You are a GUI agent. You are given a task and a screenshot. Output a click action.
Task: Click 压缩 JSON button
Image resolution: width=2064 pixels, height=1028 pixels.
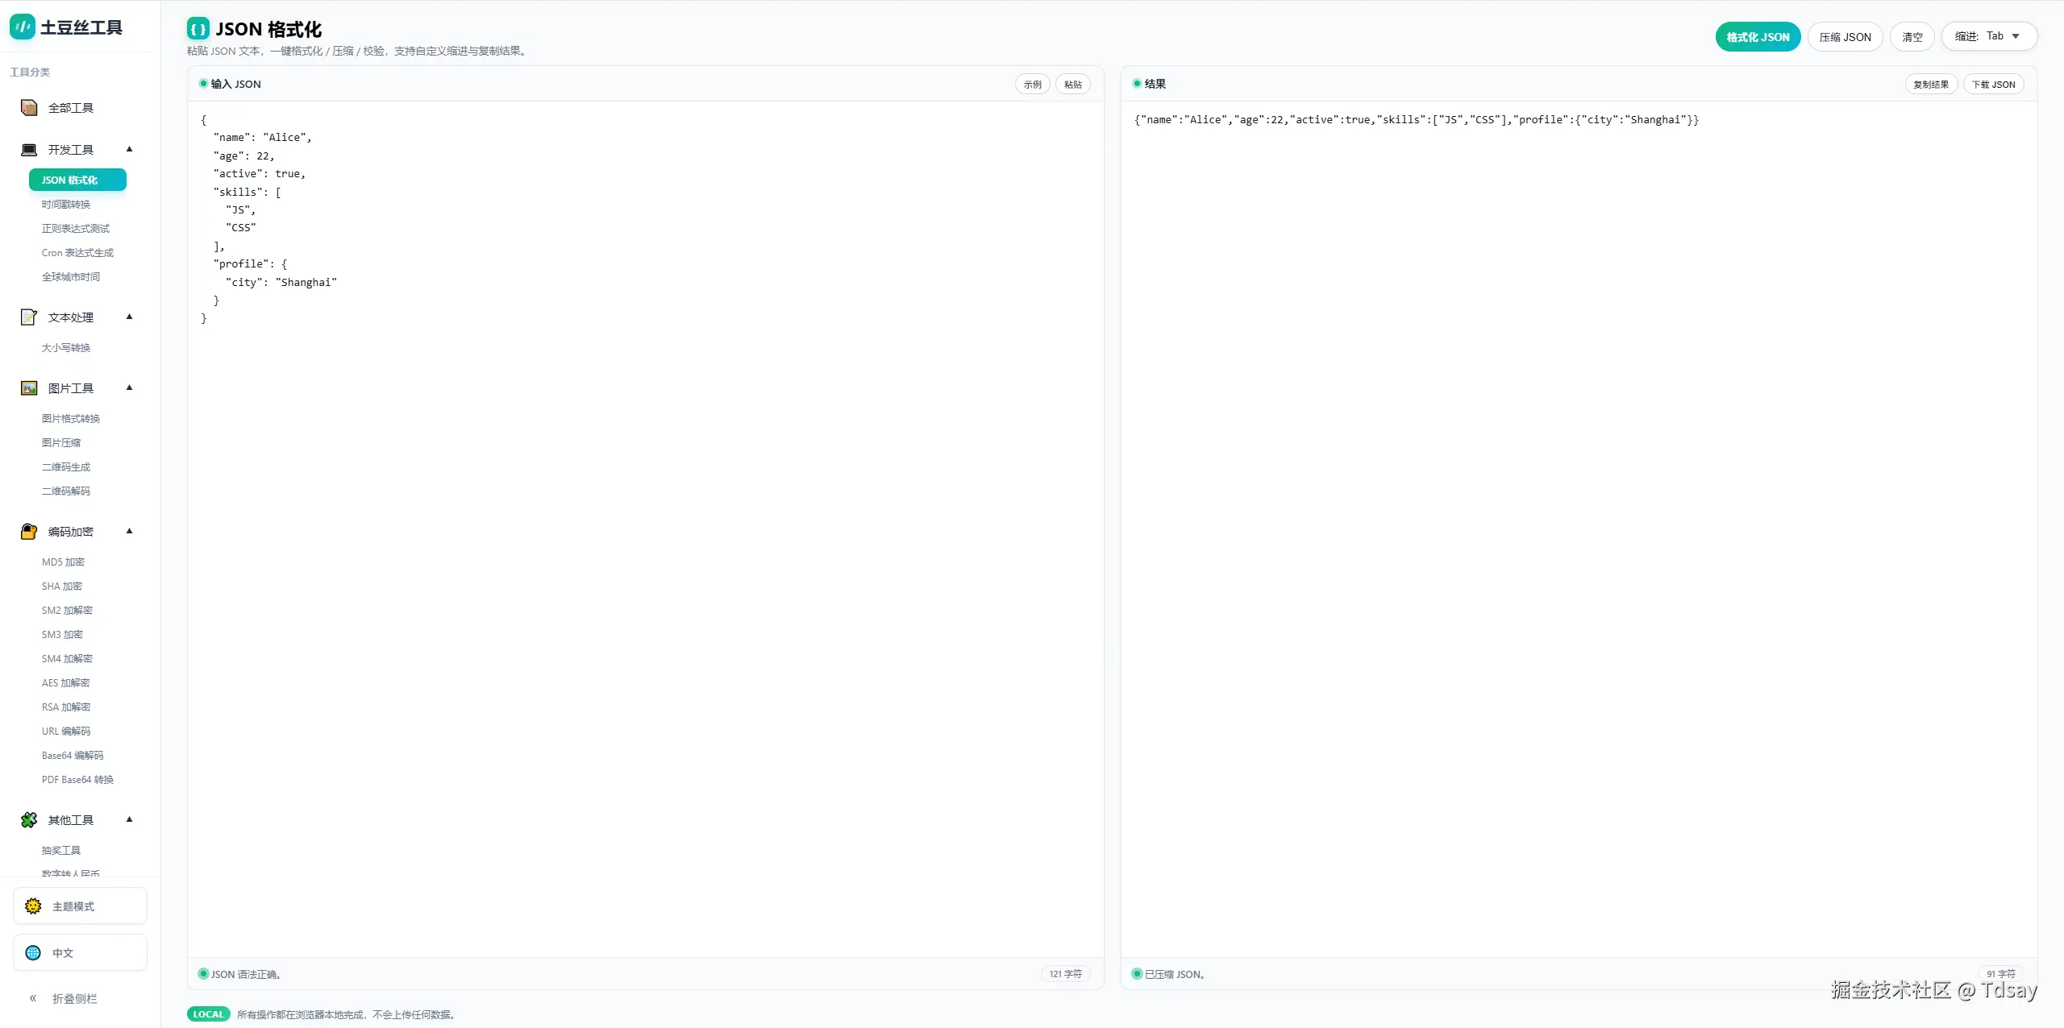coord(1845,37)
